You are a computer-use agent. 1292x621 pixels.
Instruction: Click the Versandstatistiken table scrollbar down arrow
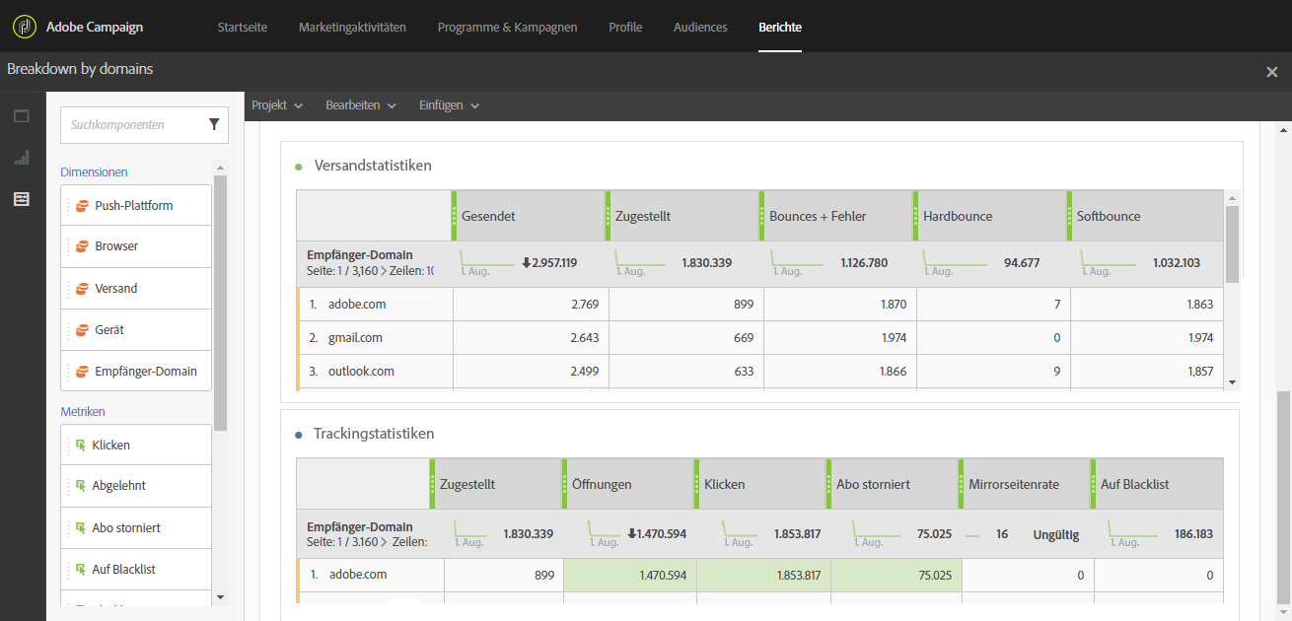coord(1232,381)
